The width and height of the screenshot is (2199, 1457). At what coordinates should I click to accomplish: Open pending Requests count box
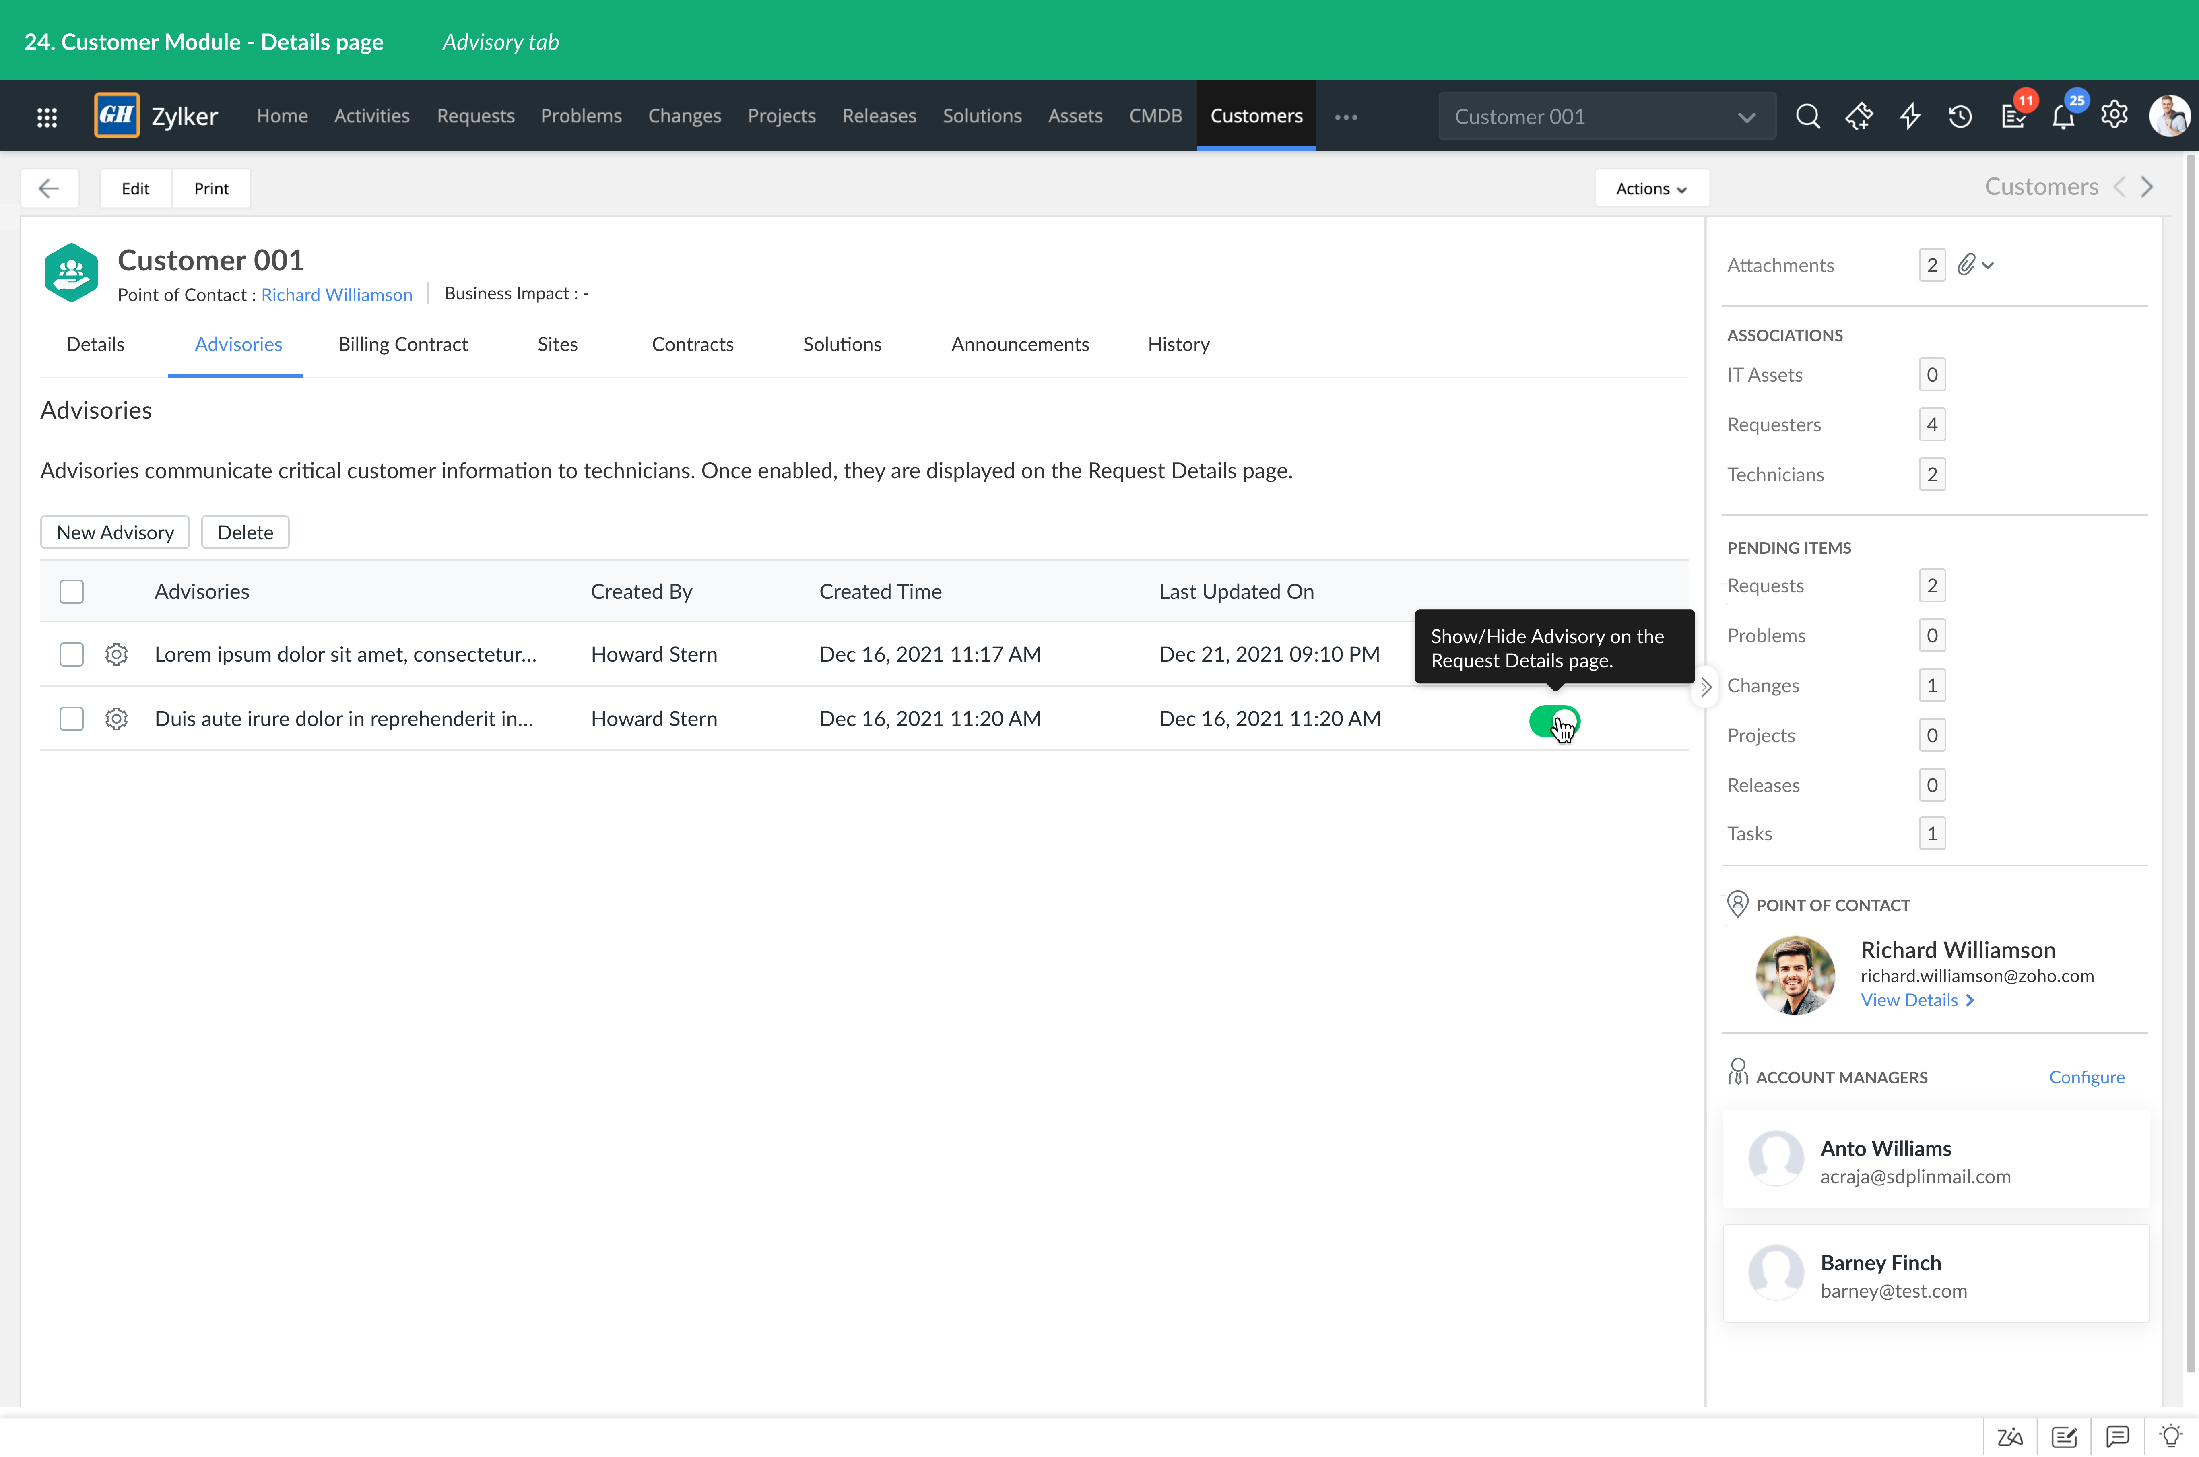1932,585
